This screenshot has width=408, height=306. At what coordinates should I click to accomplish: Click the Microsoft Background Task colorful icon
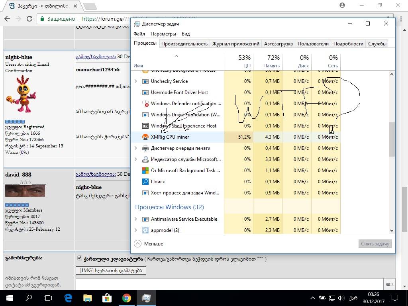145,171
